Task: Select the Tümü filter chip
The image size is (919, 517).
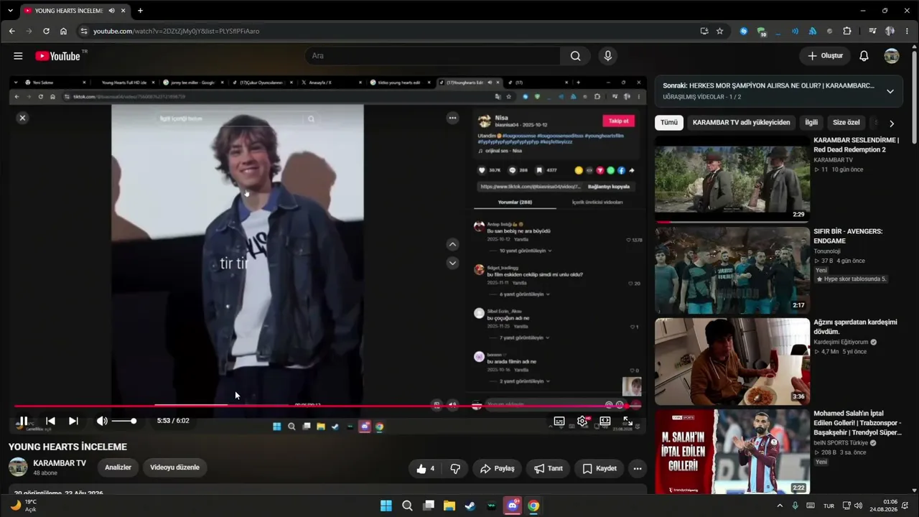Action: click(x=669, y=123)
